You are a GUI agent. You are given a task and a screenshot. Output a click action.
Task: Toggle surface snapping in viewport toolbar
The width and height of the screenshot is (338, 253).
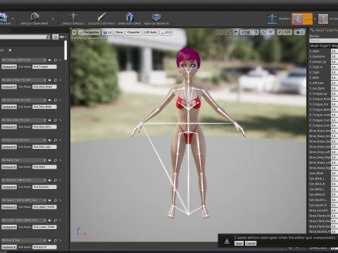[243, 32]
